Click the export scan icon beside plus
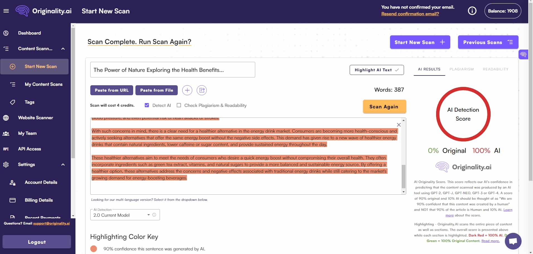 [202, 90]
